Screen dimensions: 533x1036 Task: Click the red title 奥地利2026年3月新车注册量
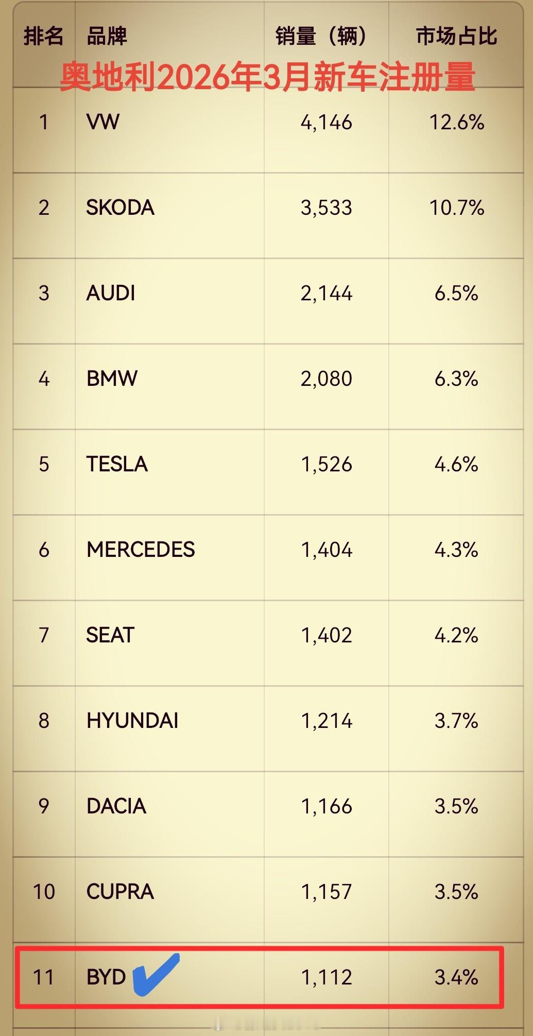point(267,77)
